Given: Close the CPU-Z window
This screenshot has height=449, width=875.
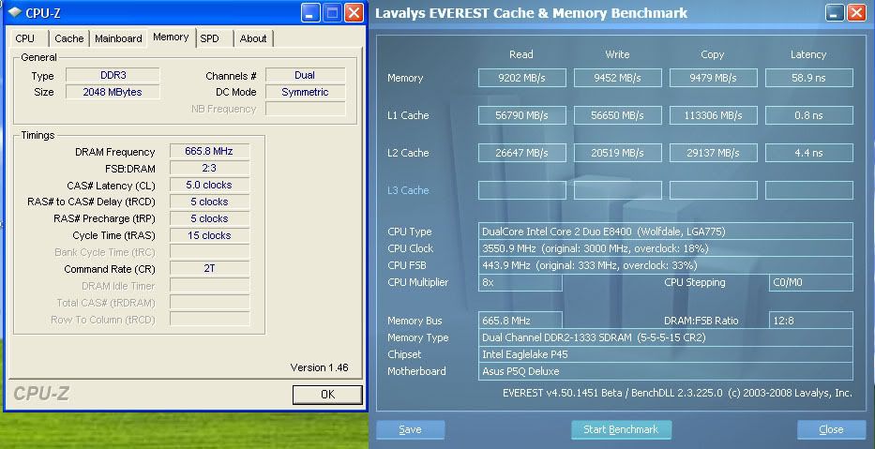Looking at the screenshot, I should 354,12.
